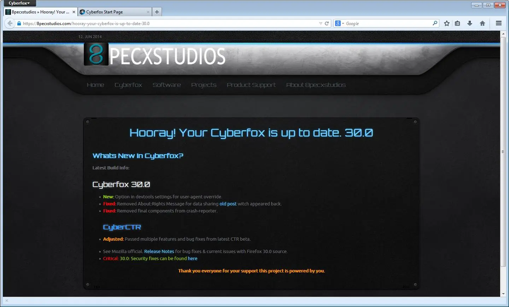Close the Cyberfox window
The image size is (509, 307).
(x=500, y=5)
